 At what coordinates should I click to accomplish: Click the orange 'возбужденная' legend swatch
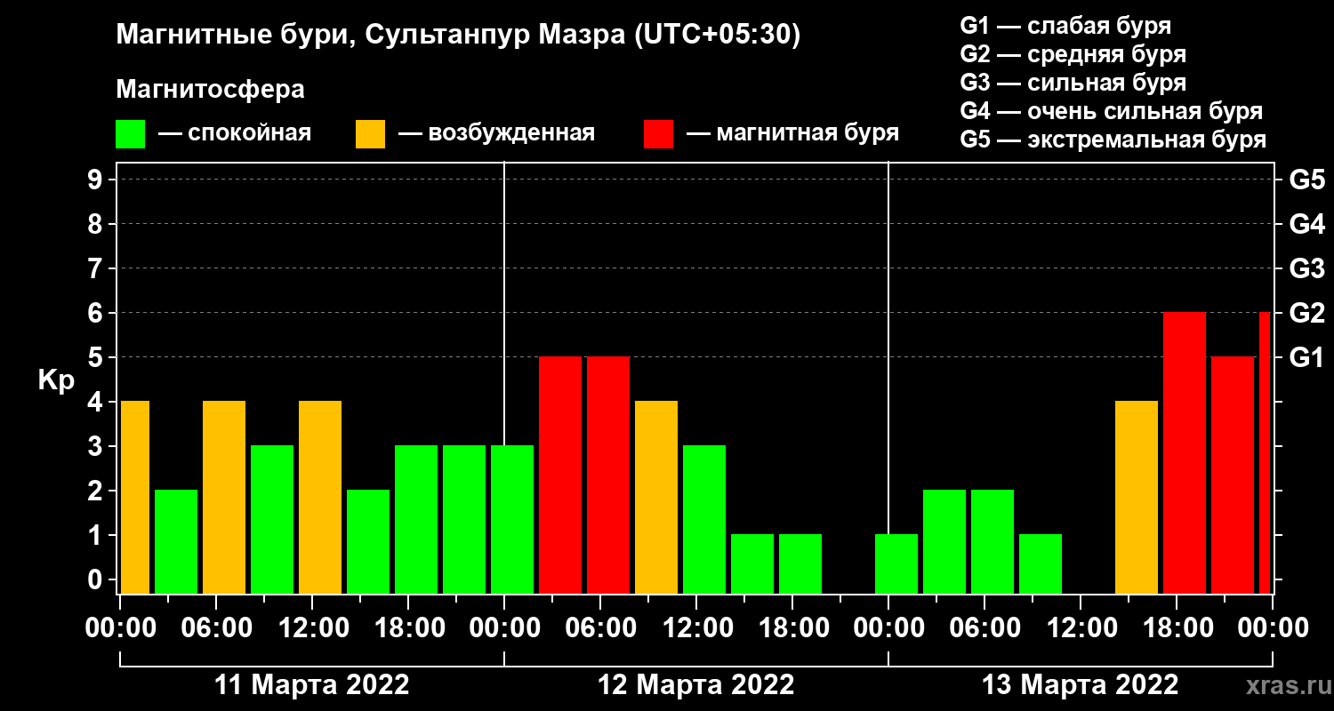(x=370, y=134)
